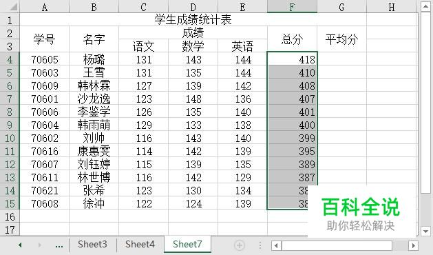Select row 10 header
Viewport: 433px width, 255px height.
point(10,138)
